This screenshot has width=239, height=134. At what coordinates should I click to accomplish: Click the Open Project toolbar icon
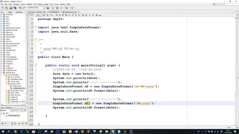coord(11,8)
